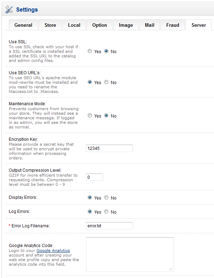Select No for Log Errors
The image size is (214, 278).
point(106,212)
